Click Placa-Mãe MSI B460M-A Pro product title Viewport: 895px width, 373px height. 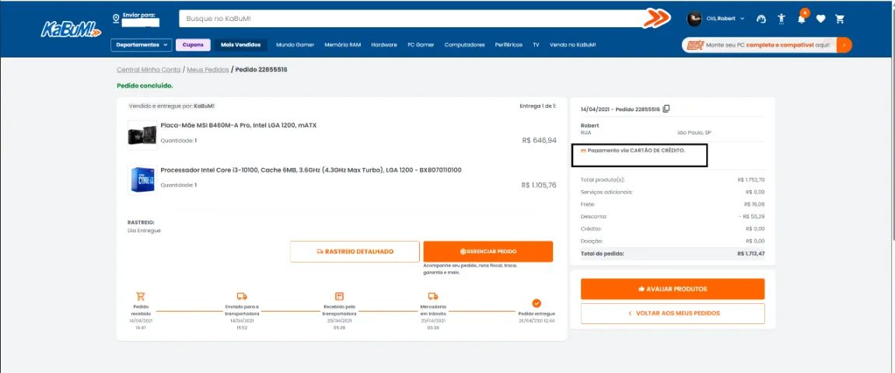239,125
